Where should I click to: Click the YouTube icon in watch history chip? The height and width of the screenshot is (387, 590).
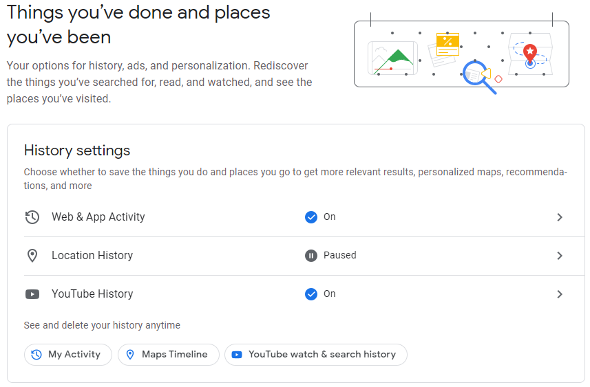[237, 355]
